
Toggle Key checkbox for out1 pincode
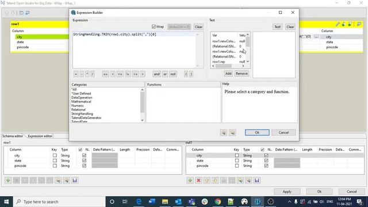tap(237, 166)
